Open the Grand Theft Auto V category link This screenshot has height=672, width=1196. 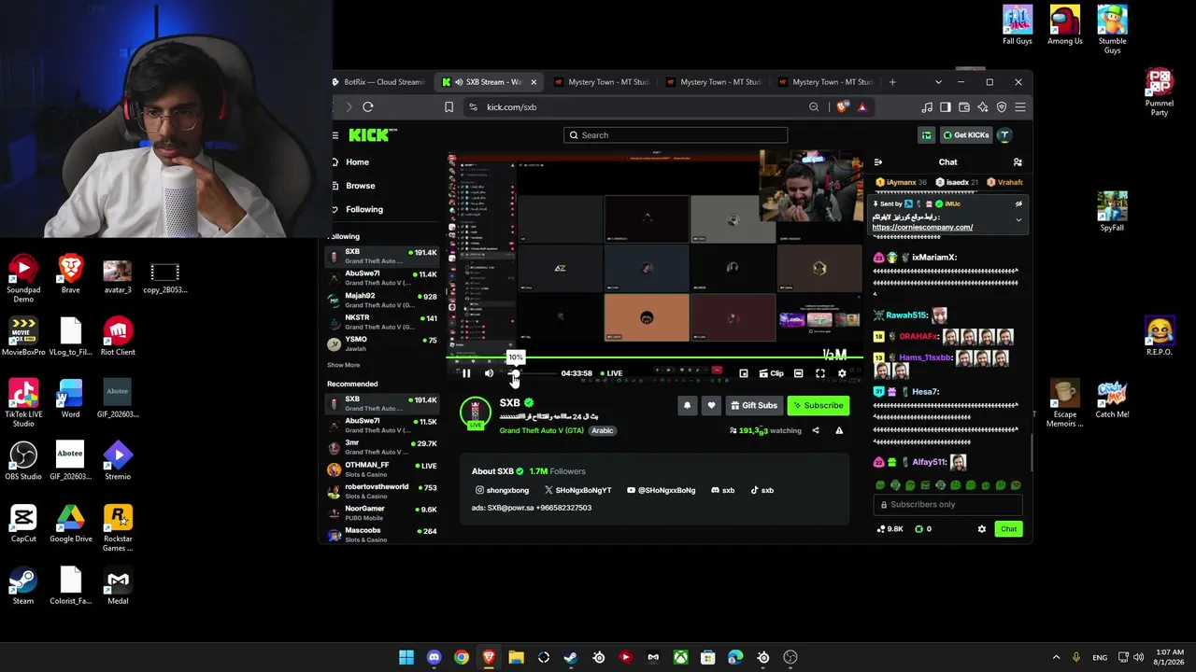coord(541,430)
